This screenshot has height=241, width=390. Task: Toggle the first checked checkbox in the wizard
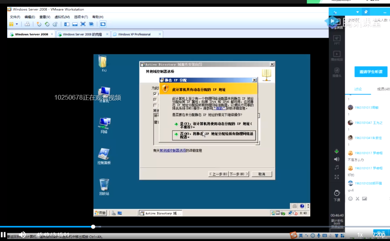(x=155, y=94)
